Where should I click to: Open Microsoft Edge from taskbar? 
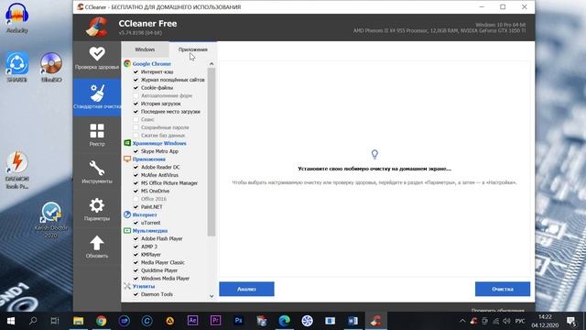284,321
